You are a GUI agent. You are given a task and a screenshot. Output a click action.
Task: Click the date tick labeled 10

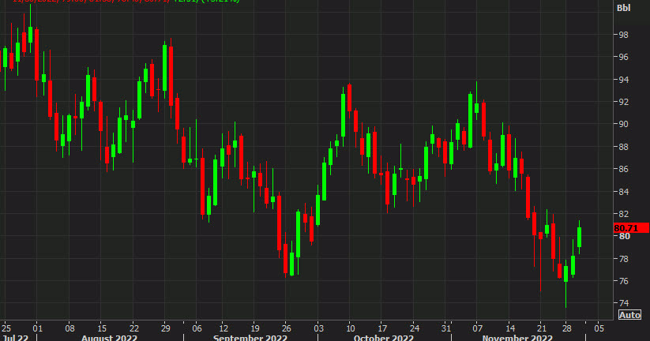tap(351, 328)
